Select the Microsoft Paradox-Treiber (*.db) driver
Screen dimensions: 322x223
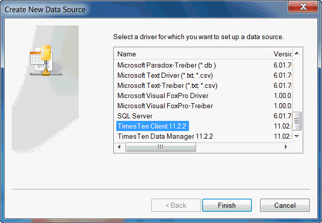pos(167,65)
